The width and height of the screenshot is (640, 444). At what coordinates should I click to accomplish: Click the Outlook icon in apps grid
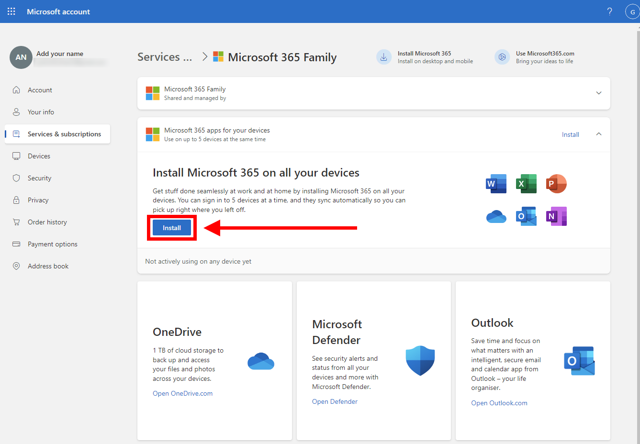(526, 216)
